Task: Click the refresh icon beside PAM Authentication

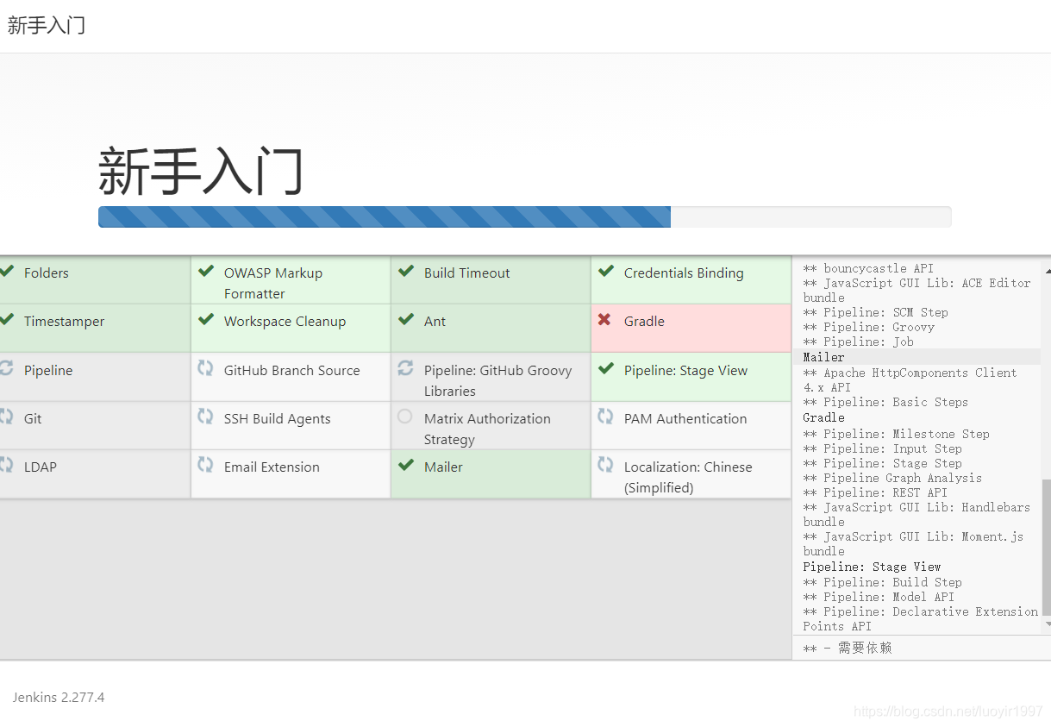Action: click(x=605, y=417)
